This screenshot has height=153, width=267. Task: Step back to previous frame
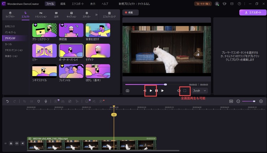(x=145, y=91)
